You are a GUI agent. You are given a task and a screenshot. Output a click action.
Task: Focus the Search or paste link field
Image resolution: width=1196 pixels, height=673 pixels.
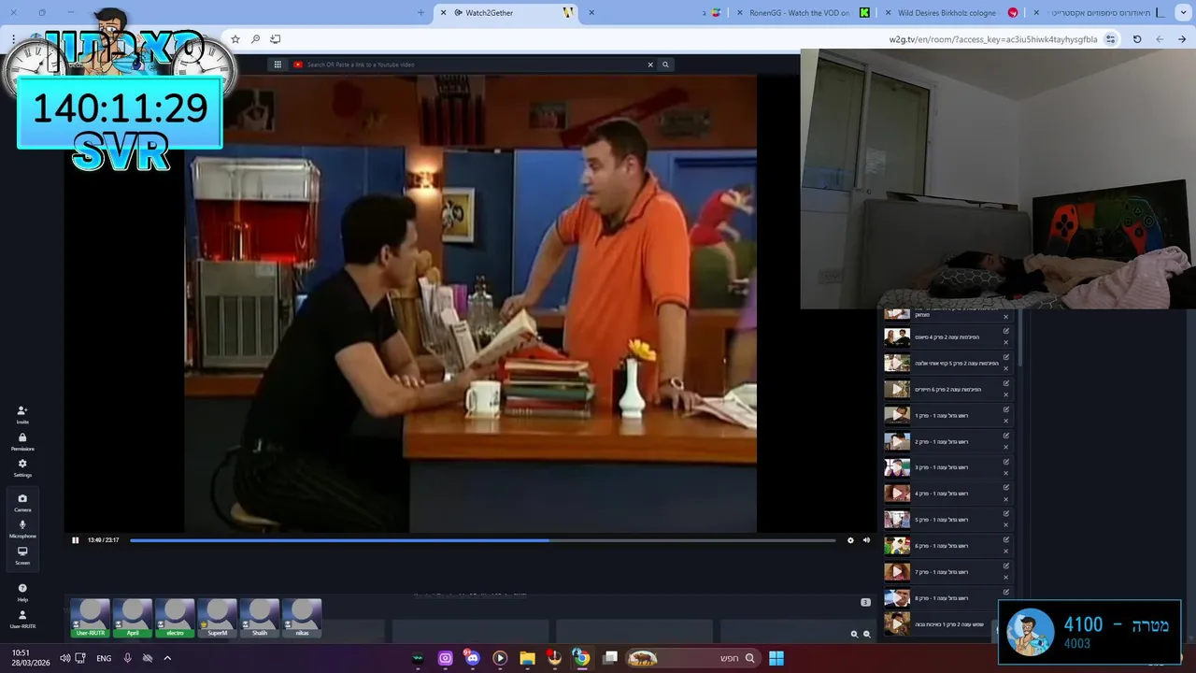point(472,64)
